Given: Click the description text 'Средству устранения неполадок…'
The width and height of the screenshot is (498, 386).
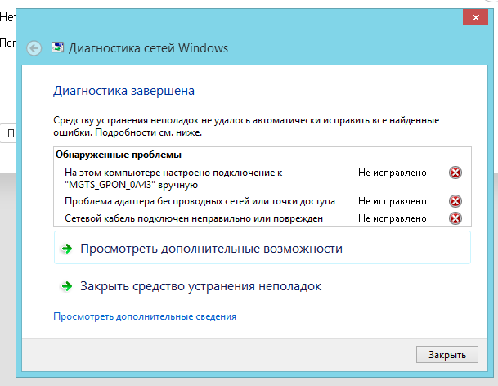Looking at the screenshot, I should [x=246, y=126].
